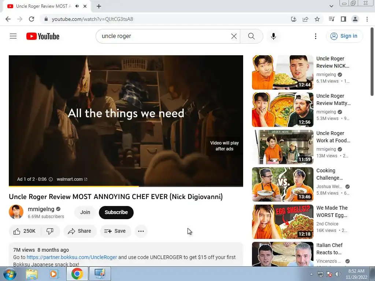Open mrnigelng channel name below the video title
Screen dimensions: 375x281
point(41,209)
